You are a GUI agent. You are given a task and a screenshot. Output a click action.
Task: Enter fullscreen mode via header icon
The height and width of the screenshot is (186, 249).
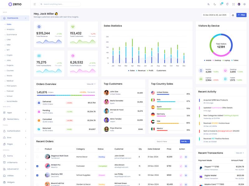[233, 4]
